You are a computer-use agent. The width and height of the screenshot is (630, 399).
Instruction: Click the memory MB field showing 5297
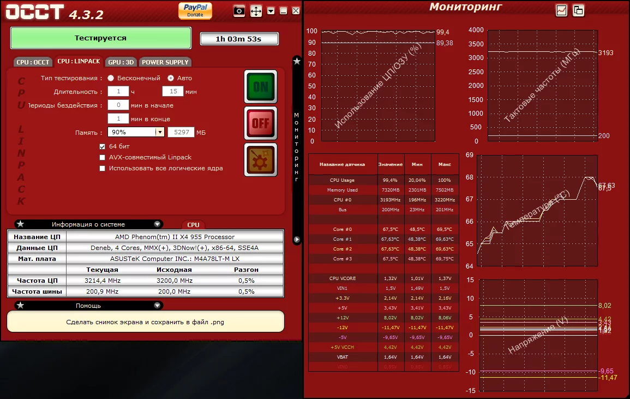tap(181, 132)
